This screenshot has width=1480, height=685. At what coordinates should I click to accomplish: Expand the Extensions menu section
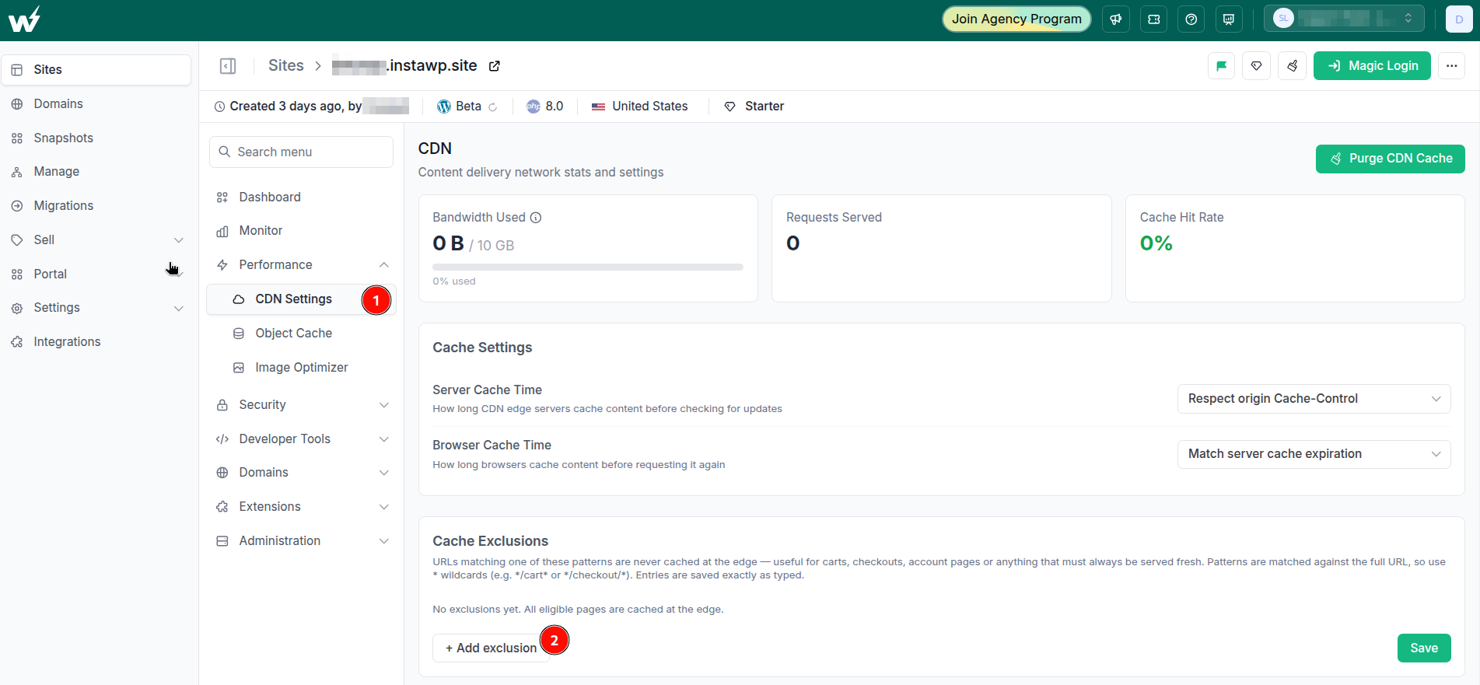point(384,507)
